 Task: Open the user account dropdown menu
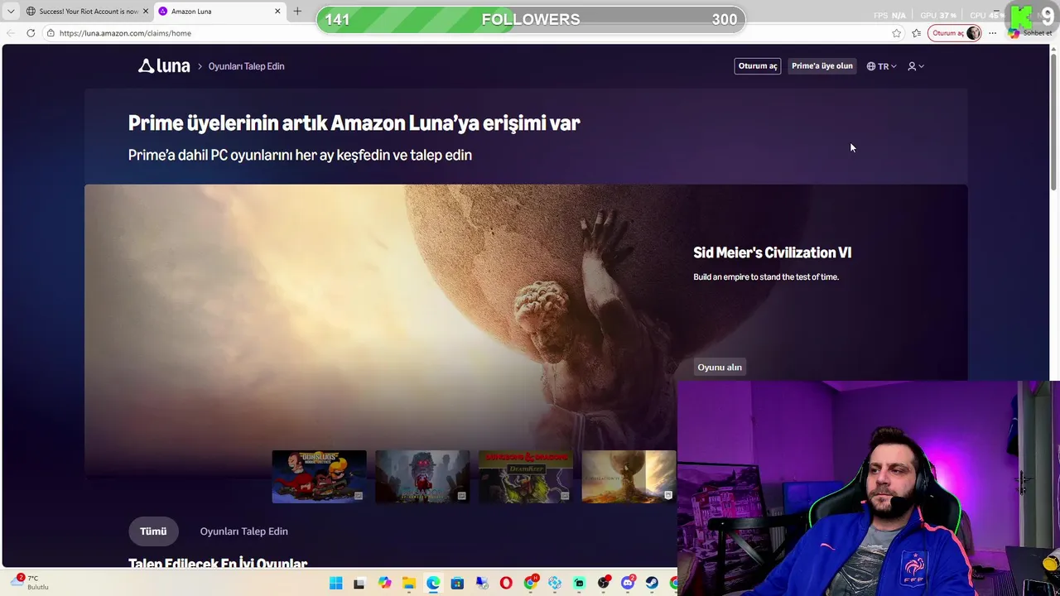(916, 66)
